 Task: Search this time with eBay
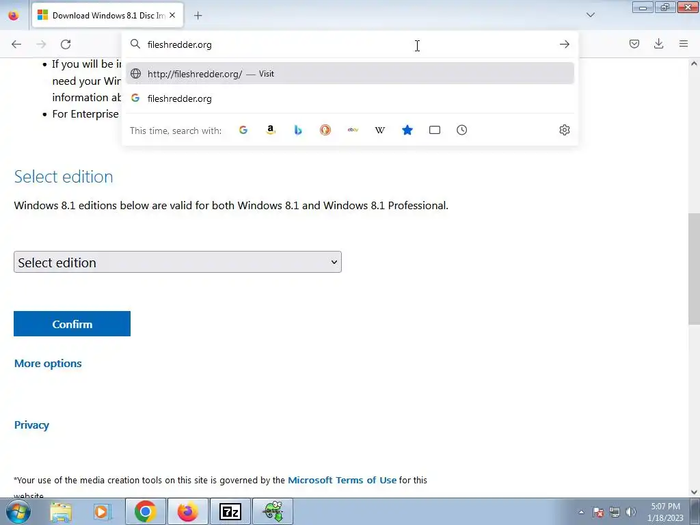tap(353, 130)
